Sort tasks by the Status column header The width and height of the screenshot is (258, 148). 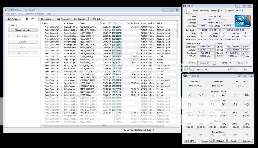(159, 23)
